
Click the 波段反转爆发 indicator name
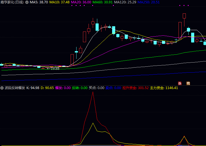(15, 88)
